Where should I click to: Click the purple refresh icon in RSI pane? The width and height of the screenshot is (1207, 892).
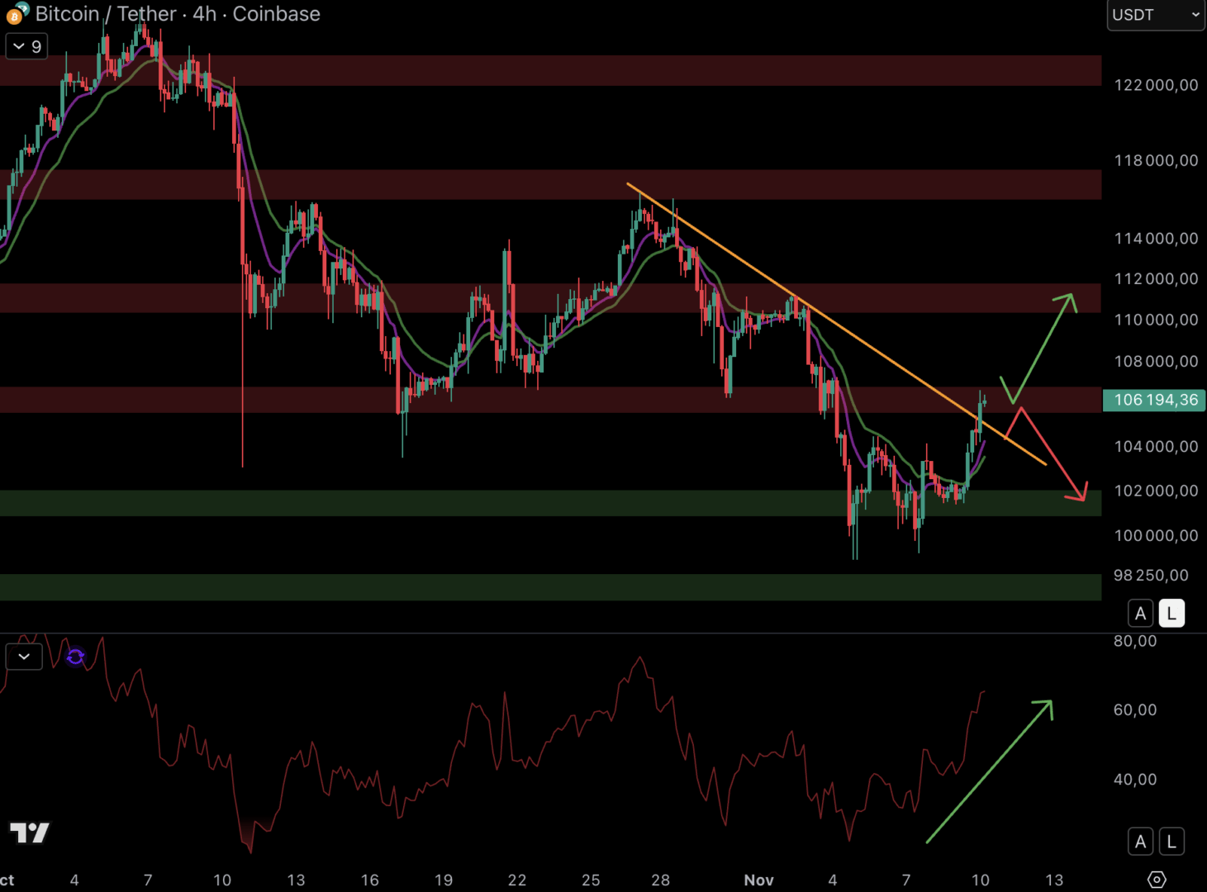[x=75, y=657]
